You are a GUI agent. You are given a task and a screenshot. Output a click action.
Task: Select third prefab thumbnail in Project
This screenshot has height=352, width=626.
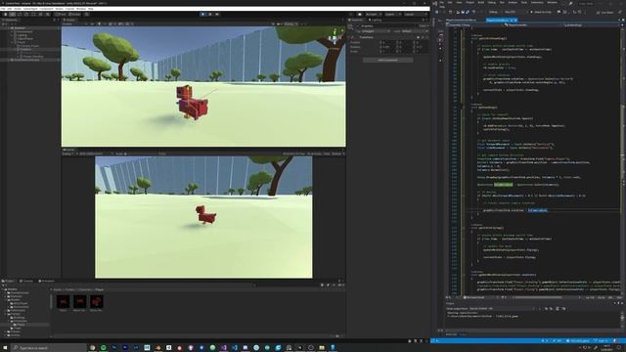[96, 302]
